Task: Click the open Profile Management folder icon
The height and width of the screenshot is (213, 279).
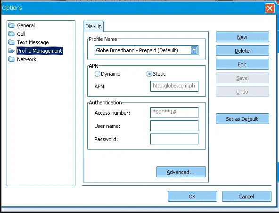Action: click(11, 51)
